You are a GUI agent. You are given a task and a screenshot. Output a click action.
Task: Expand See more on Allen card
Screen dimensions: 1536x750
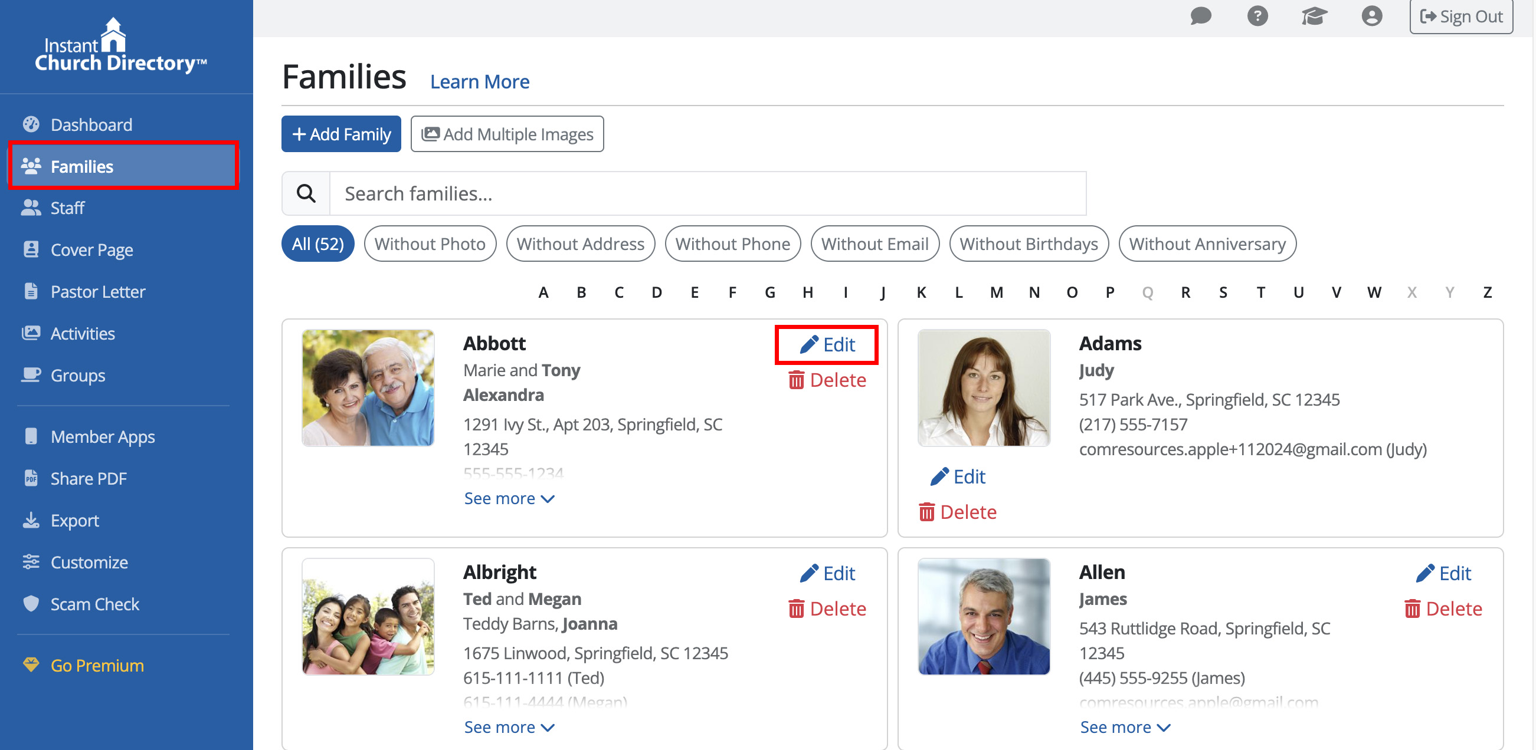tap(1125, 727)
